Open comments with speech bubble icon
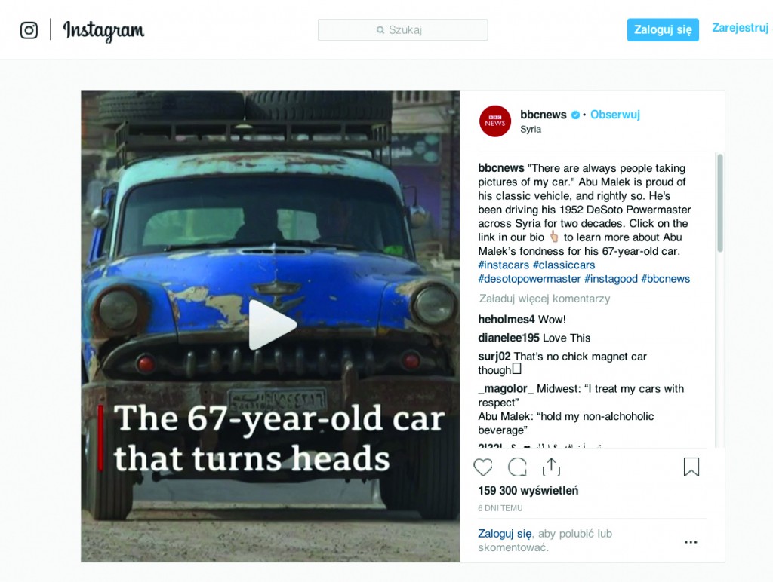773x582 pixels. pyautogui.click(x=517, y=467)
